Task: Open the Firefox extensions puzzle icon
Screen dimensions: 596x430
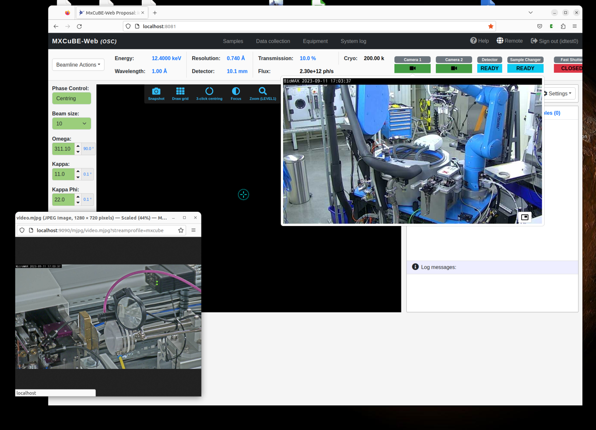Action: tap(563, 26)
